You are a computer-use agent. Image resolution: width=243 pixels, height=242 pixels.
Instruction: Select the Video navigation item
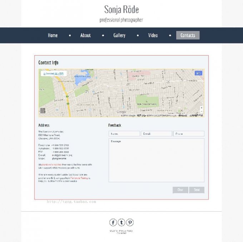[x=153, y=35]
